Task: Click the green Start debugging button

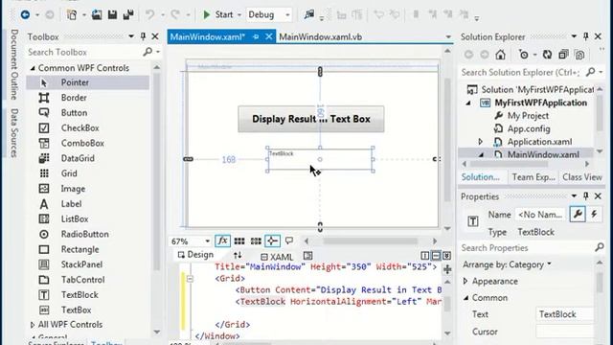Action: tap(217, 15)
